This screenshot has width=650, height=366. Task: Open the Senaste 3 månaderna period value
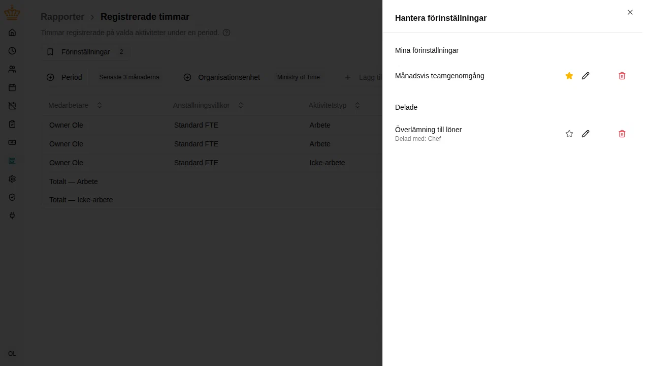(129, 77)
